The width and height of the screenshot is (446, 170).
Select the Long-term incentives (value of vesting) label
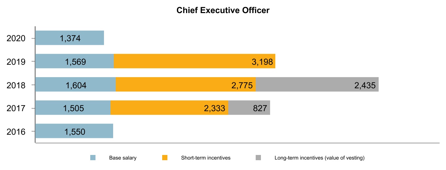coord(319,158)
